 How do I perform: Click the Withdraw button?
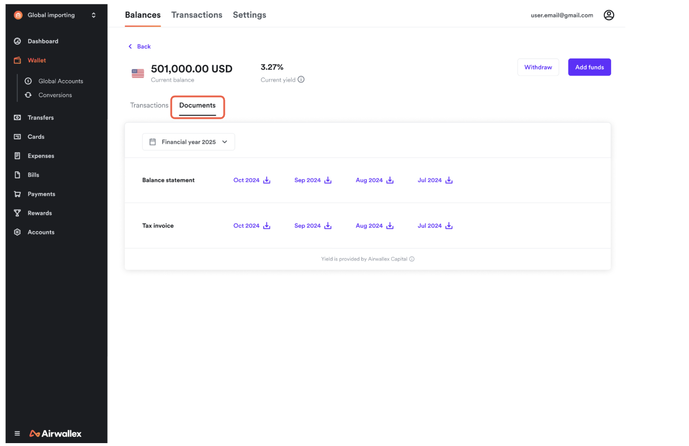pyautogui.click(x=538, y=67)
